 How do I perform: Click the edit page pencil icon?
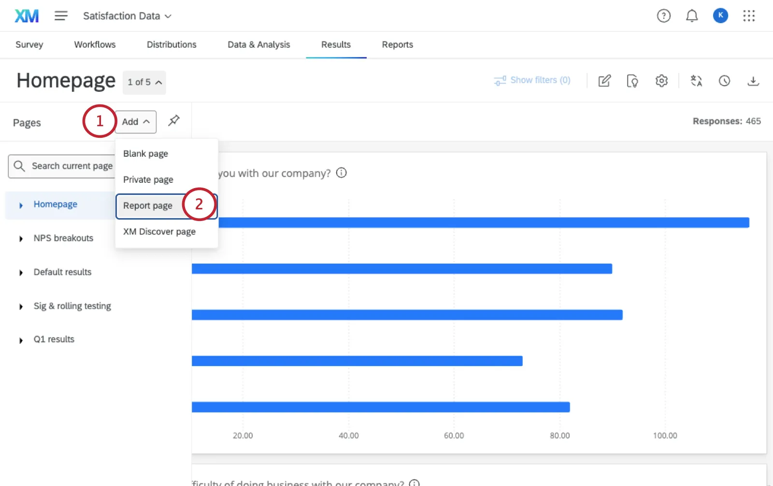(x=604, y=81)
